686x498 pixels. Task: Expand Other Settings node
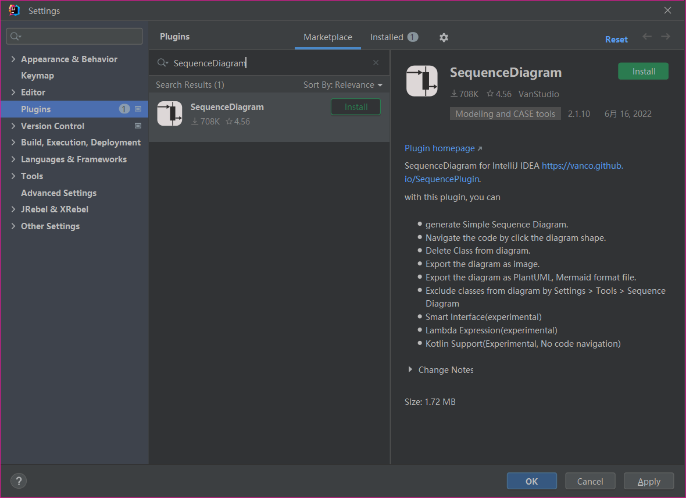point(13,226)
